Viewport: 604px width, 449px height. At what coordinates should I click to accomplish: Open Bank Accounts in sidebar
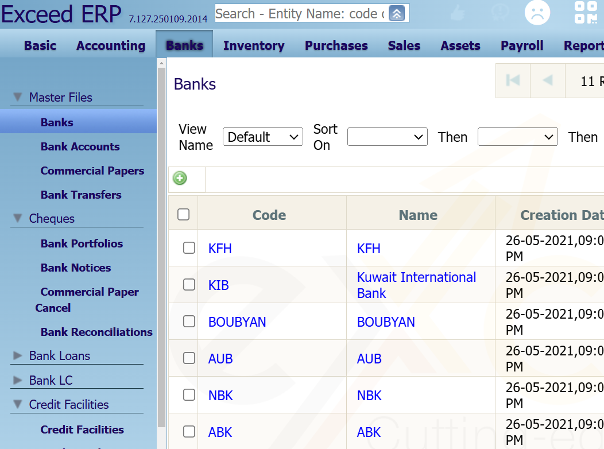coord(80,147)
